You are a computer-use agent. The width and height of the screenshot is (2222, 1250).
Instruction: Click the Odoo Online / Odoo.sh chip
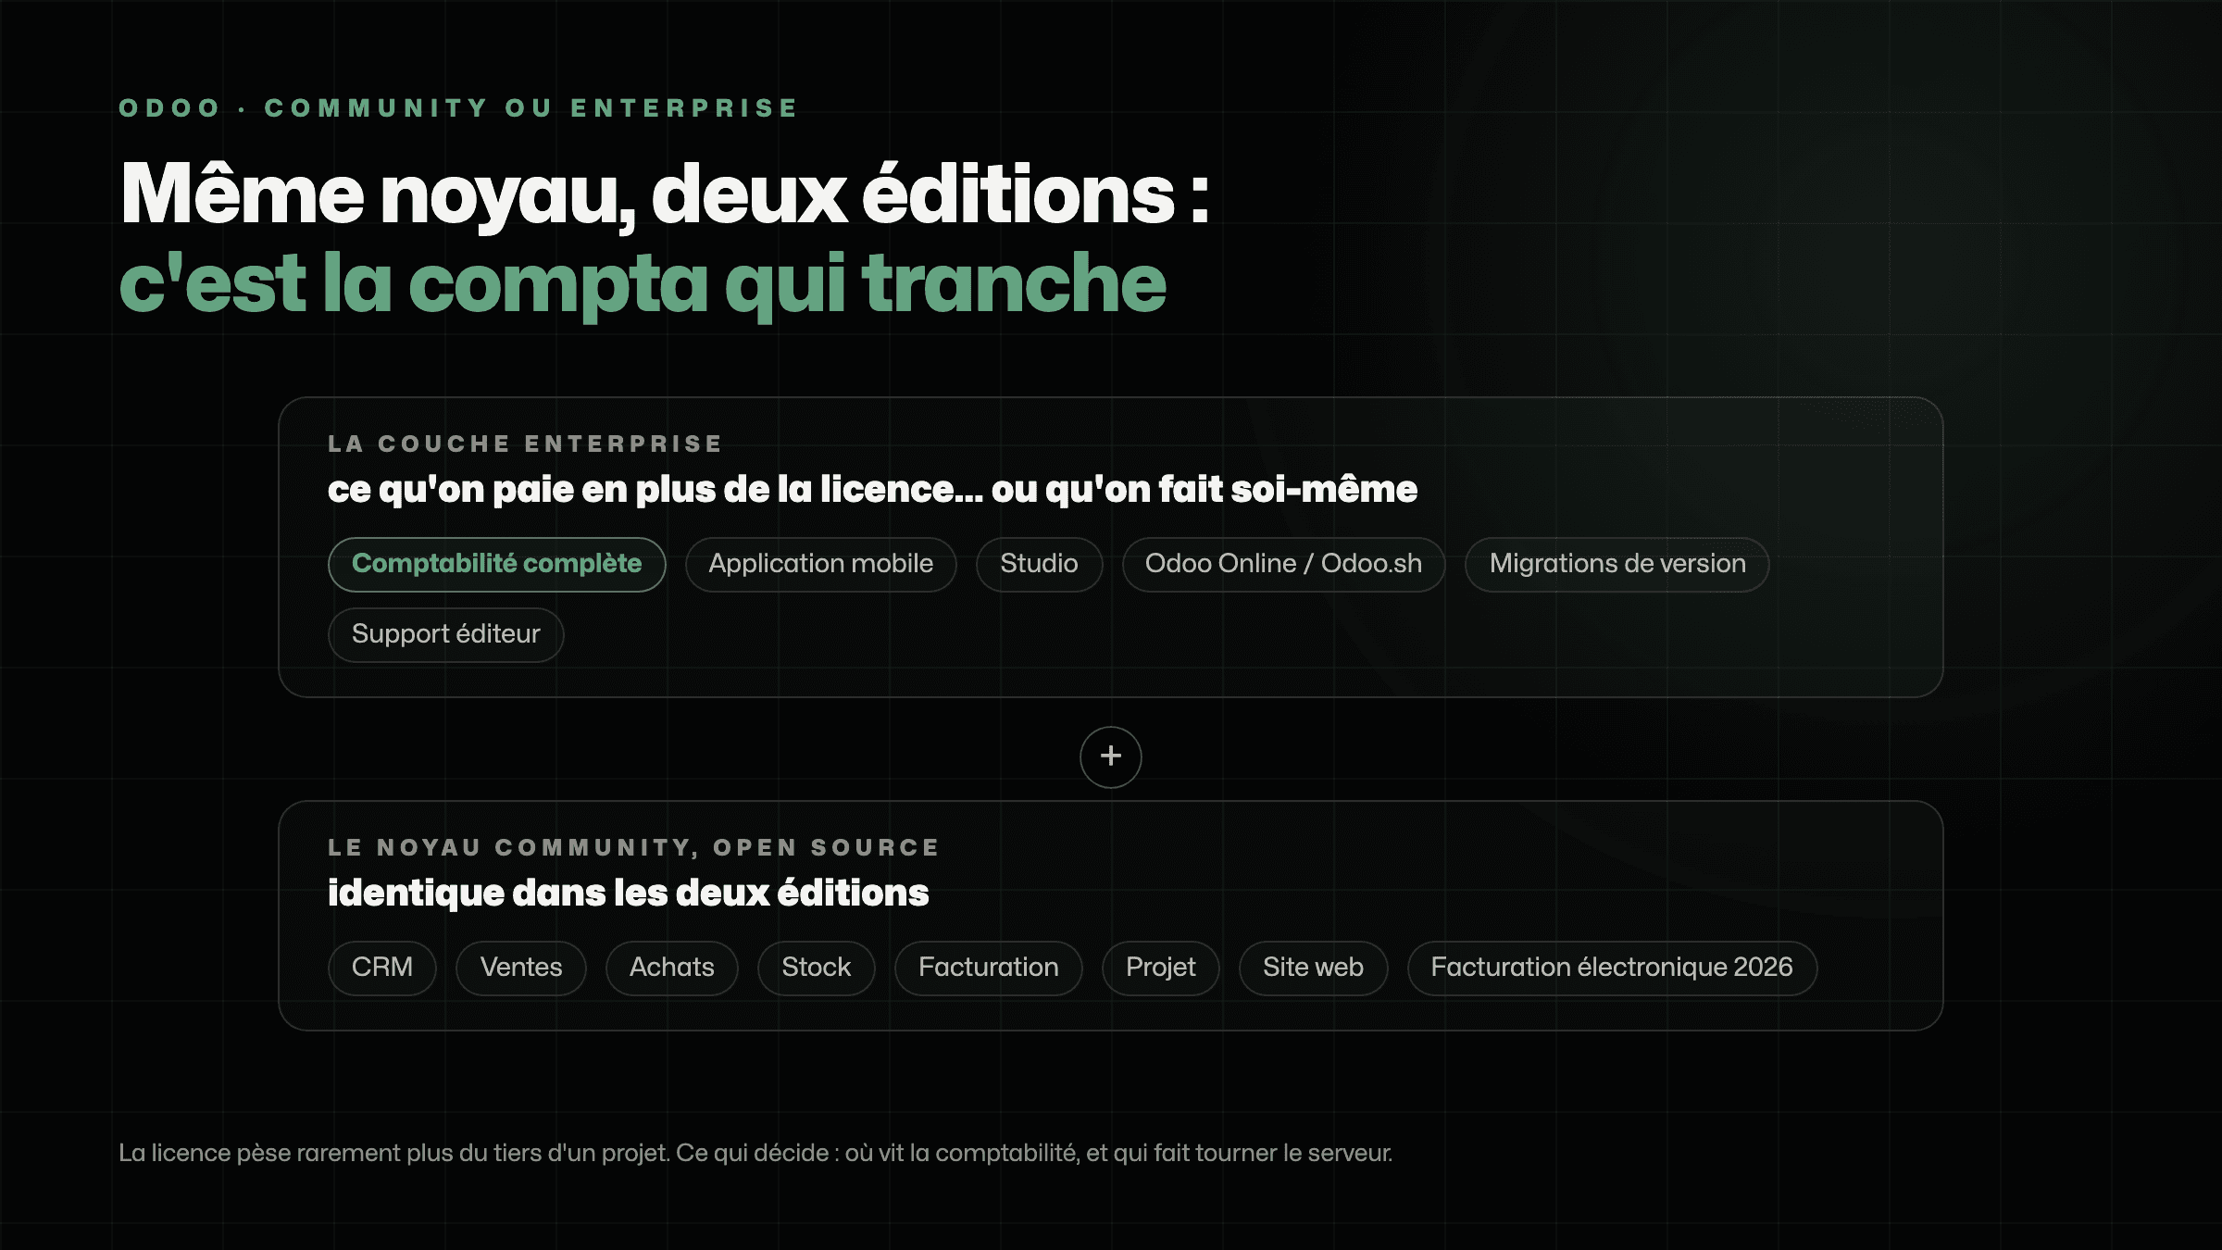[x=1283, y=564]
